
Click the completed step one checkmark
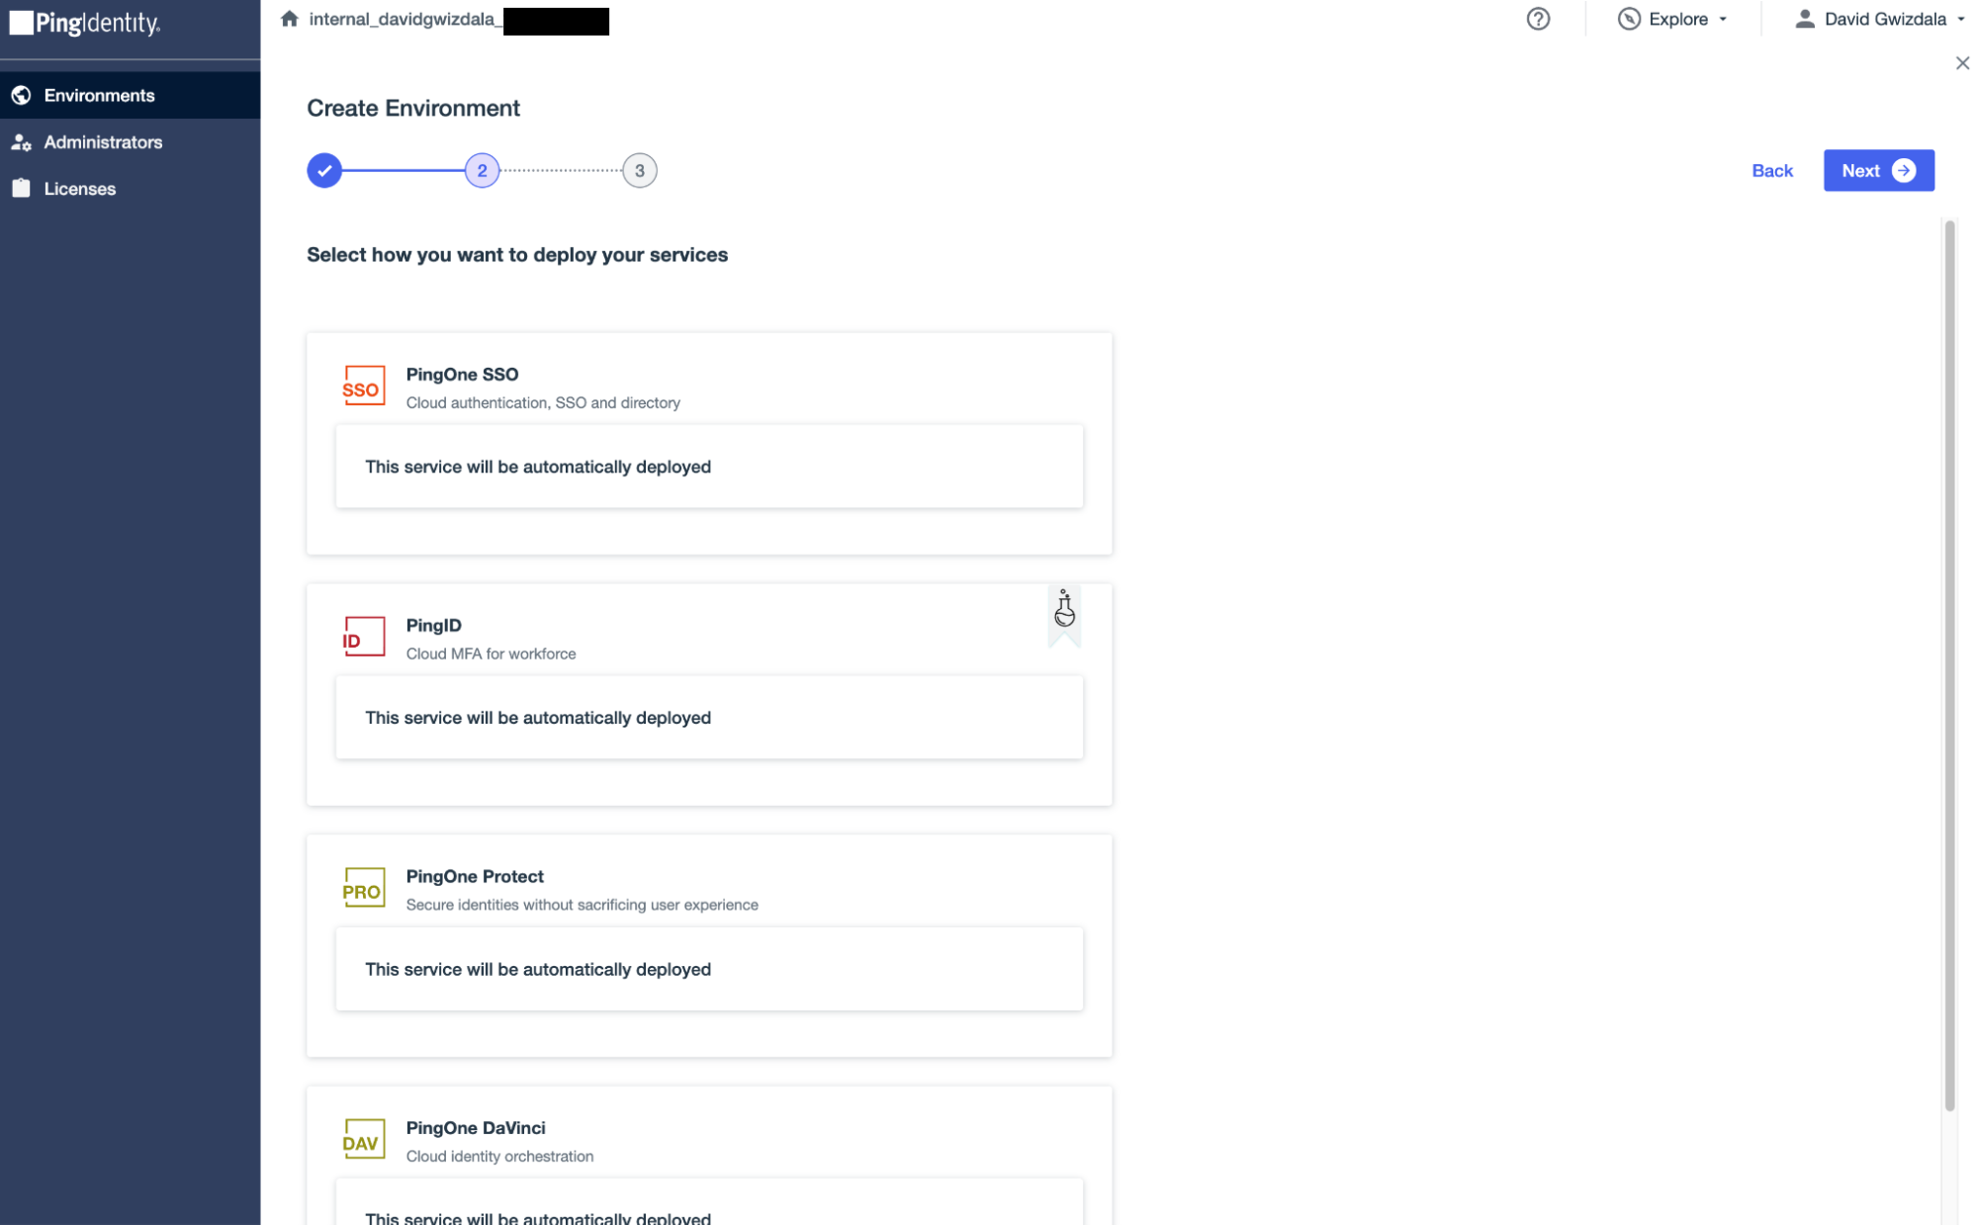[x=322, y=169]
